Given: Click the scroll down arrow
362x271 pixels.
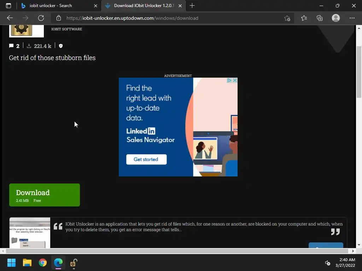Looking at the screenshot, I should point(359,245).
